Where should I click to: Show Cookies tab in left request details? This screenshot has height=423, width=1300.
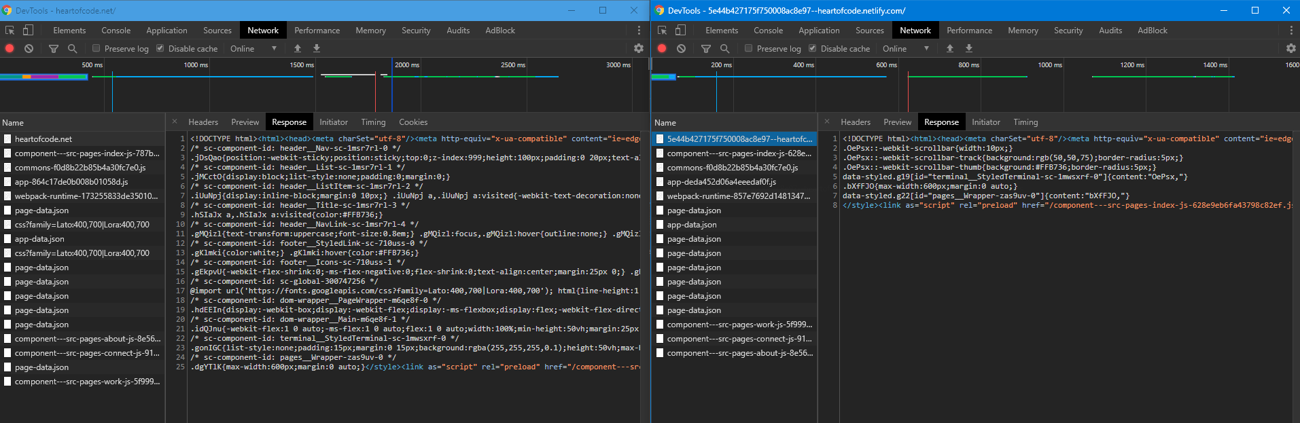pyautogui.click(x=413, y=122)
